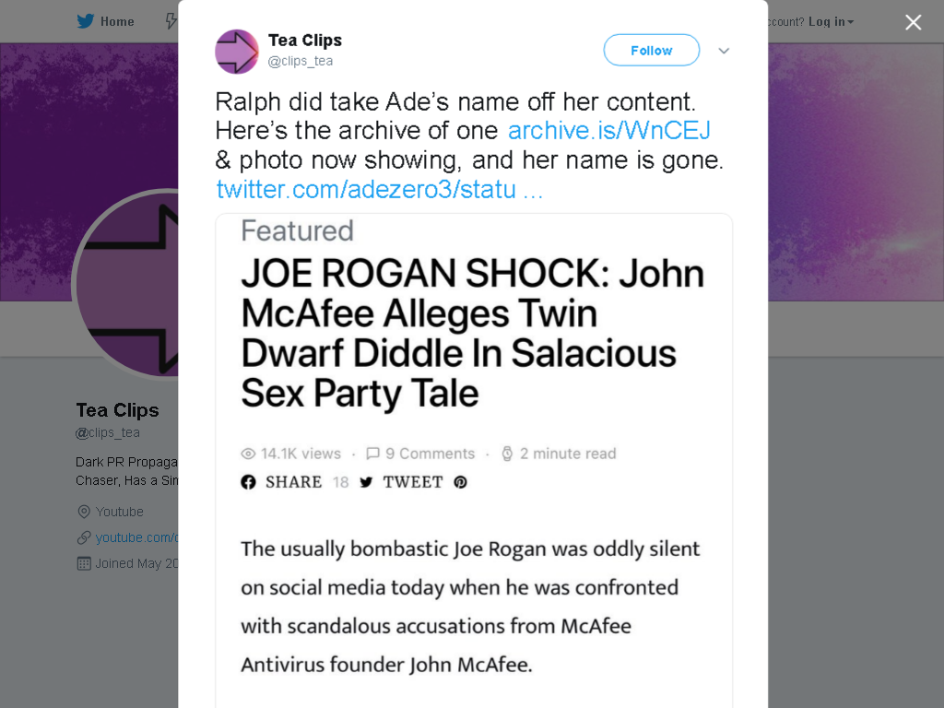
Task: Open the youtube.com profile link
Action: 136,537
